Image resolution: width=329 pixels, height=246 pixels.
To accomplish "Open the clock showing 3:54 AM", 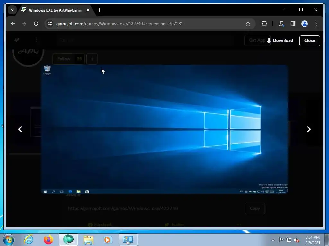I will click(x=313, y=240).
